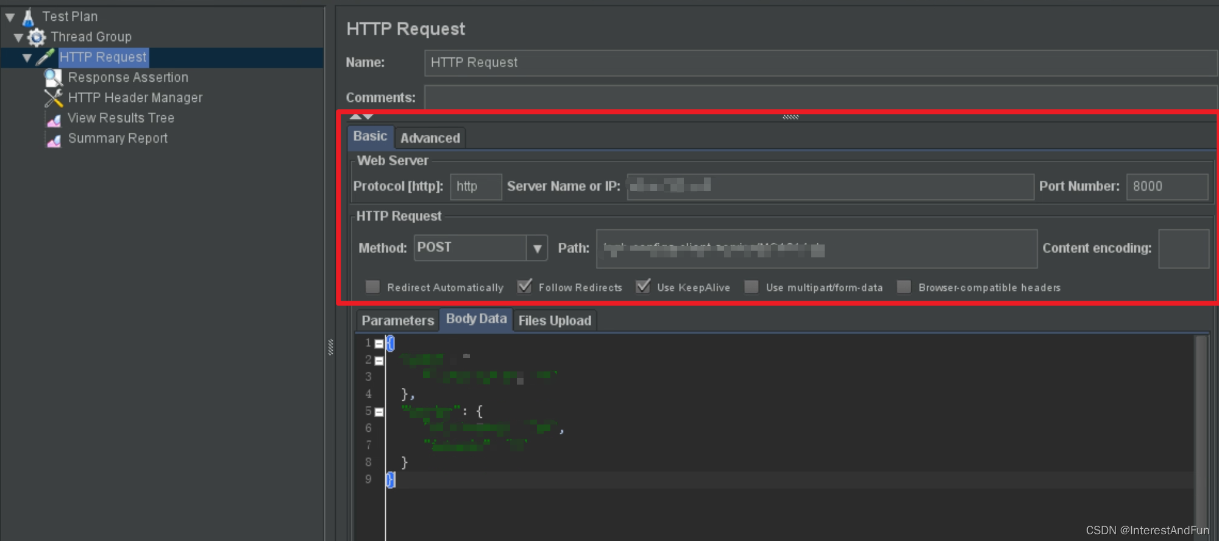Click line number 8 in body editor
The height and width of the screenshot is (541, 1219).
(368, 463)
